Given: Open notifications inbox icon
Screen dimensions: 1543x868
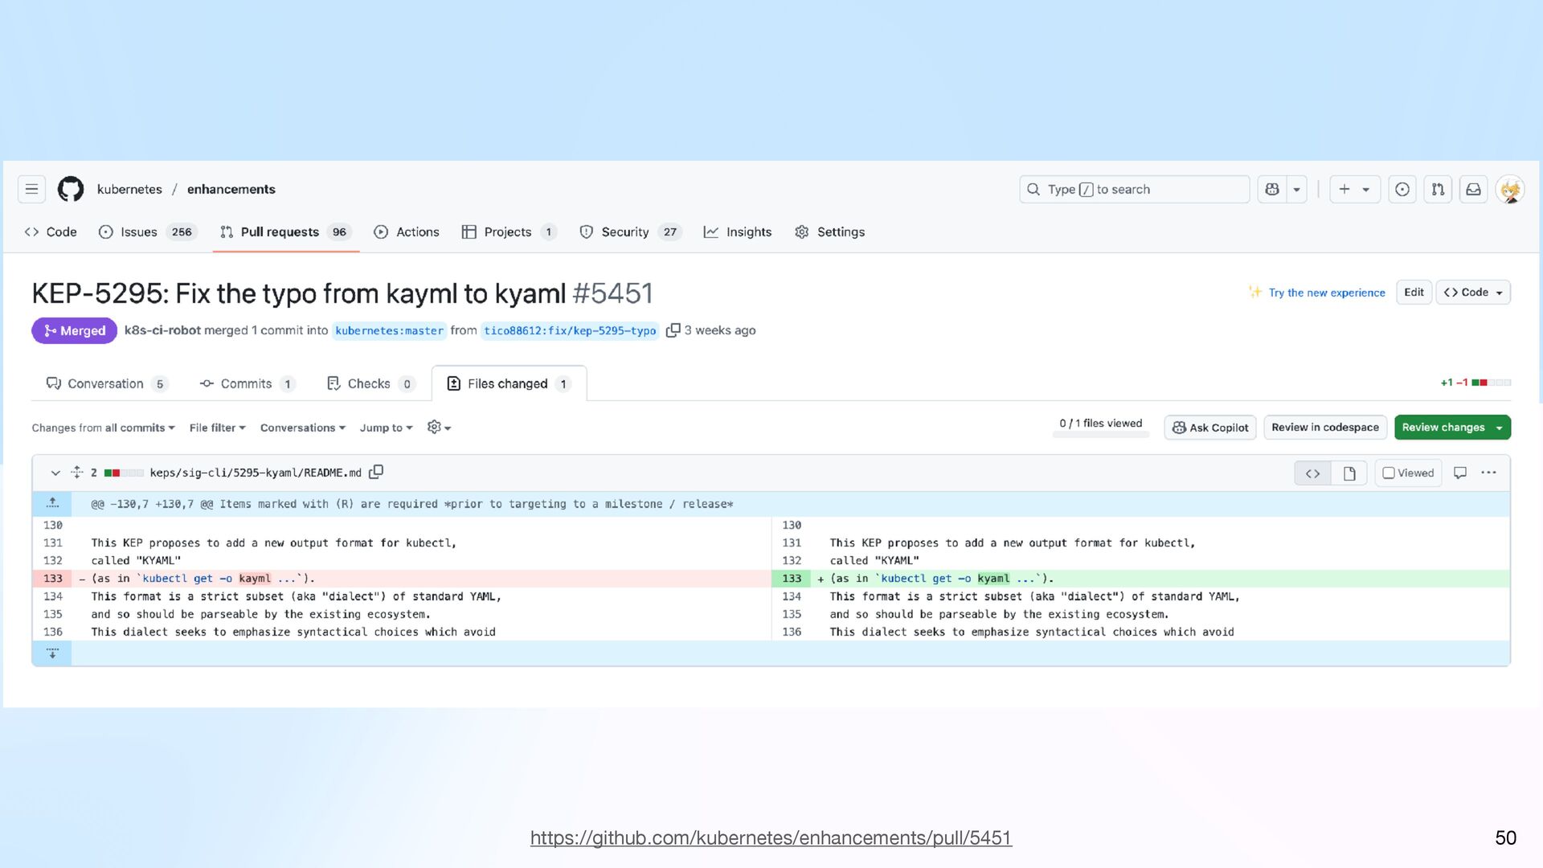Looking at the screenshot, I should pos(1474,190).
